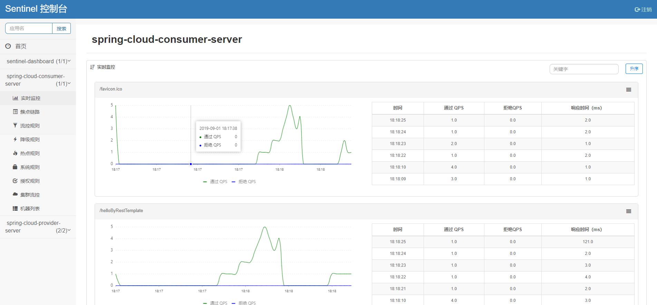Click the bar chart icon for 实时监控

click(x=15, y=98)
